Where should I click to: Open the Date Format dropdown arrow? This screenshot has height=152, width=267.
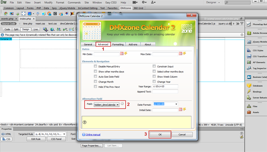point(176,104)
